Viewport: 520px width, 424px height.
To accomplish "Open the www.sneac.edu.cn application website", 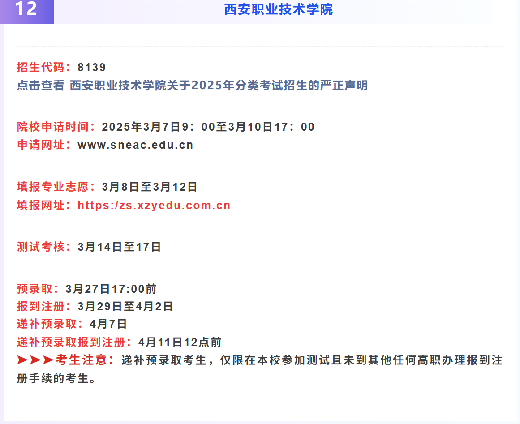I will pyautogui.click(x=134, y=145).
